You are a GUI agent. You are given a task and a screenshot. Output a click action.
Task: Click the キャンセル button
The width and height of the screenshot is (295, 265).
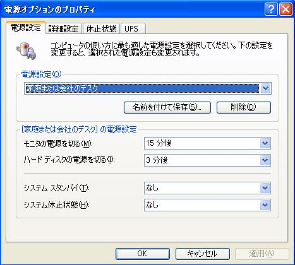[203, 254]
